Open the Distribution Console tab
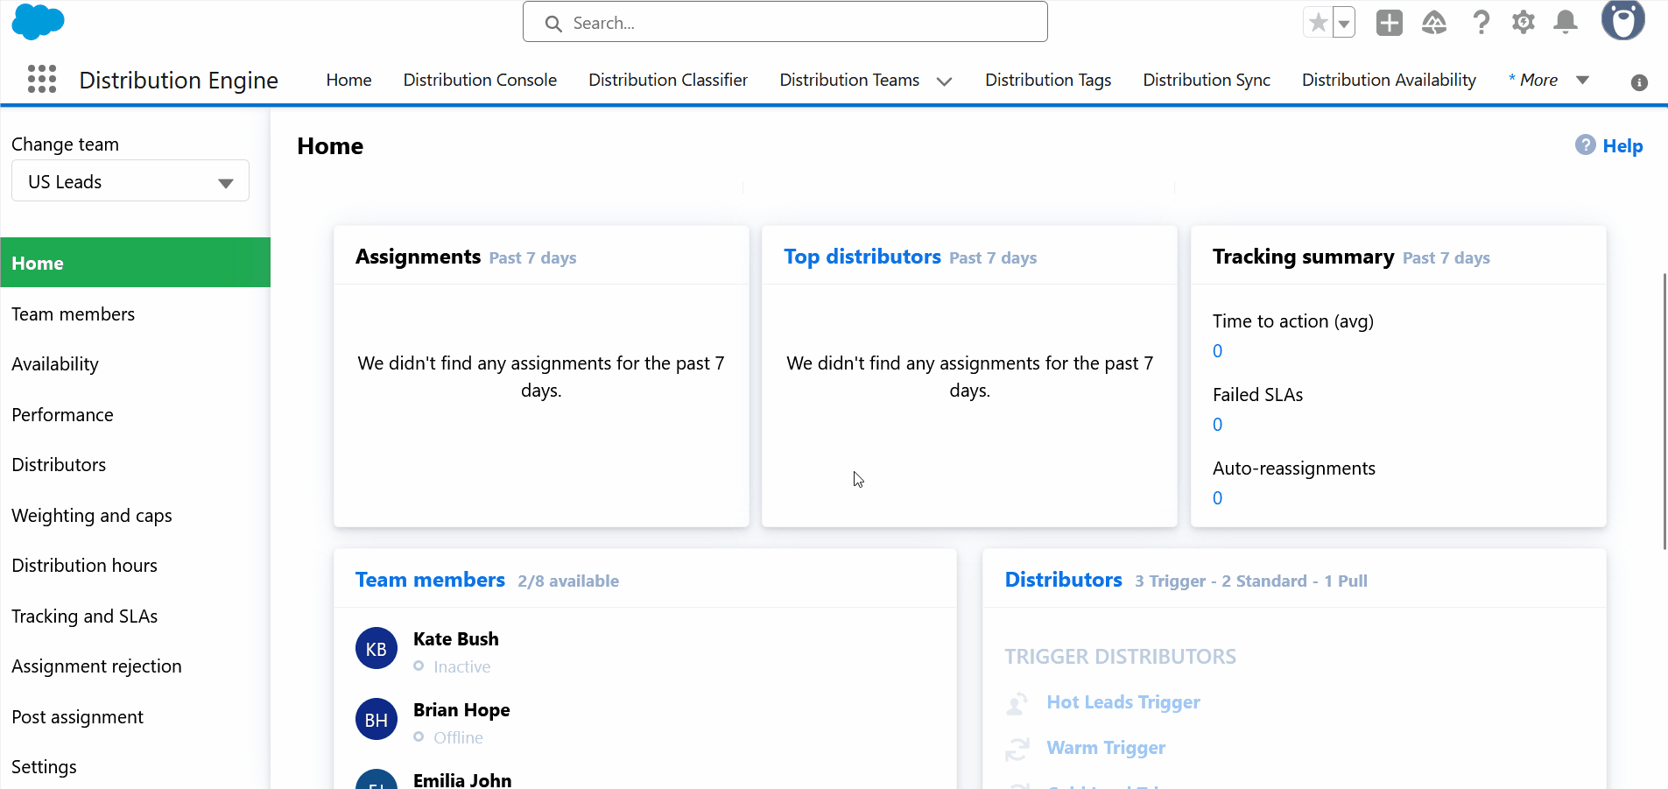 [x=480, y=80]
